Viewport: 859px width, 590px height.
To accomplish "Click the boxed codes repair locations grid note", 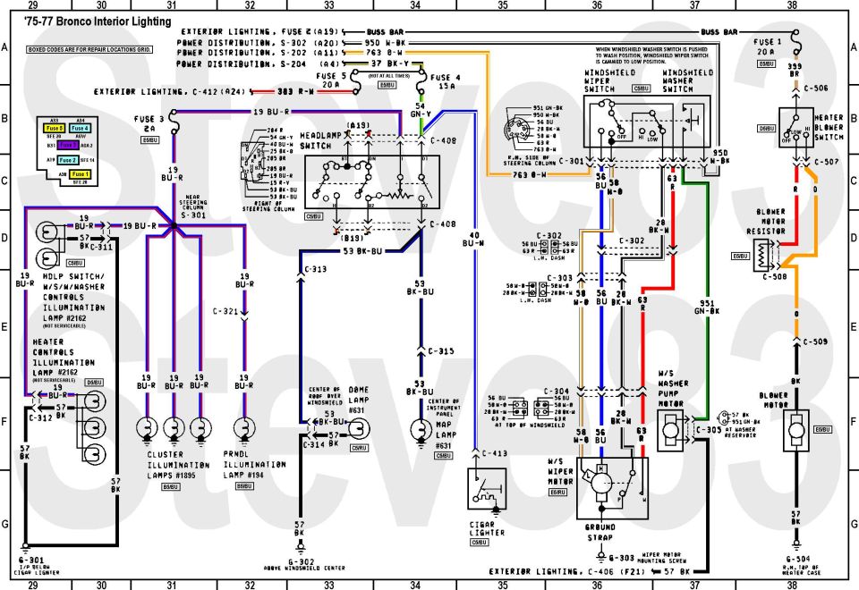I will click(x=89, y=49).
